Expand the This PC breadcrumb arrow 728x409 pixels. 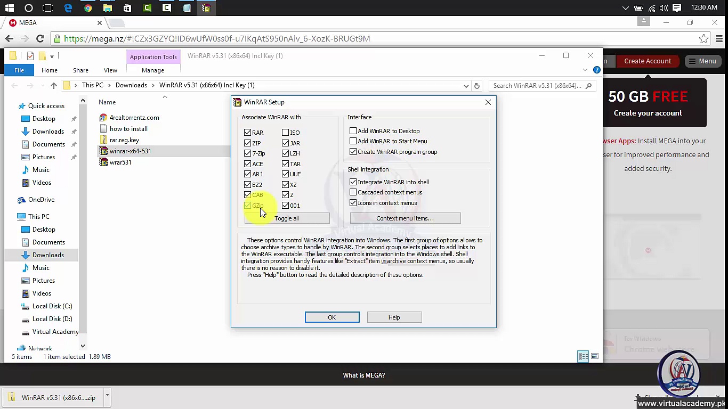click(109, 85)
